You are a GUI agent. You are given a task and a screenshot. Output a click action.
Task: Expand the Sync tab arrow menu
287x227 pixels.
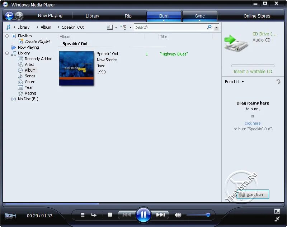click(200, 21)
